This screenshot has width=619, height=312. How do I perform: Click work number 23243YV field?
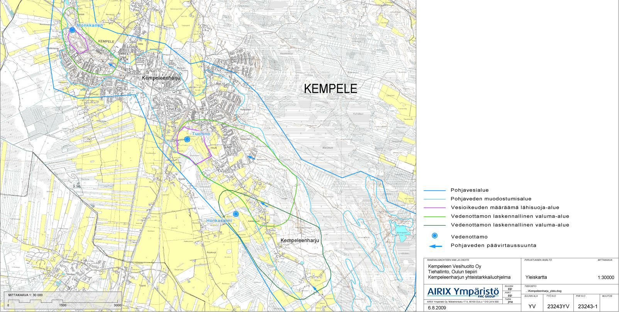(x=558, y=307)
